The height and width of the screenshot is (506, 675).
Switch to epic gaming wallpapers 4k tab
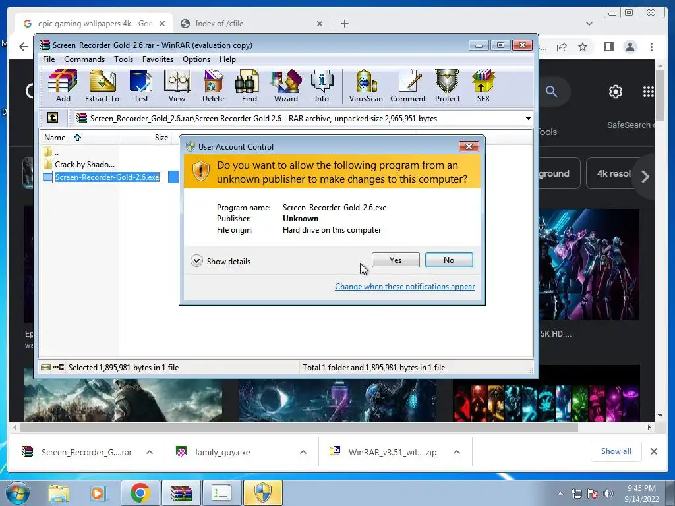pyautogui.click(x=94, y=24)
